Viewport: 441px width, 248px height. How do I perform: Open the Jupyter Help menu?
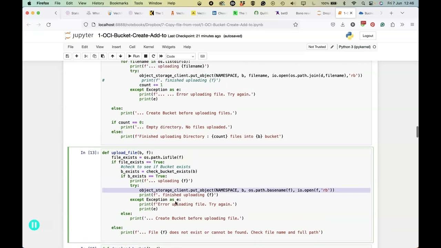[x=187, y=47]
